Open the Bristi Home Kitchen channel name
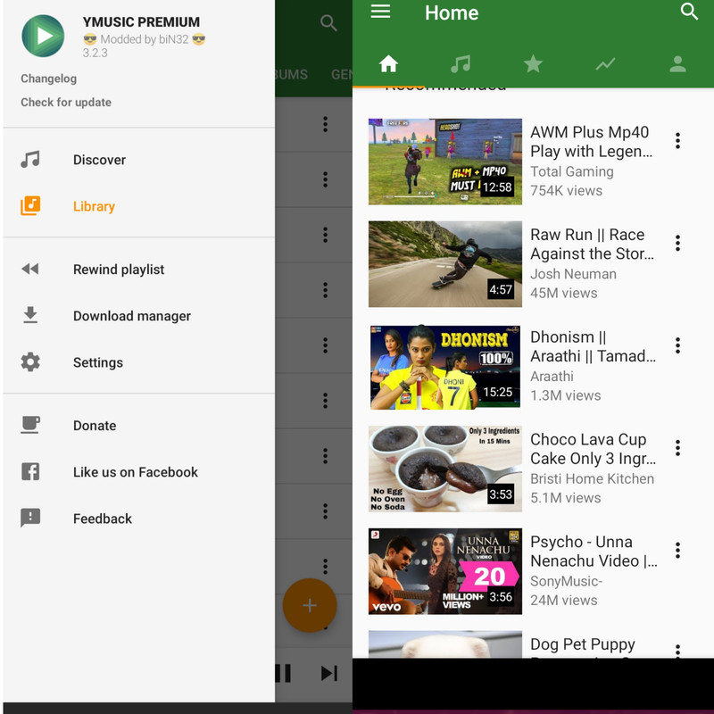The height and width of the screenshot is (714, 714). tap(592, 478)
